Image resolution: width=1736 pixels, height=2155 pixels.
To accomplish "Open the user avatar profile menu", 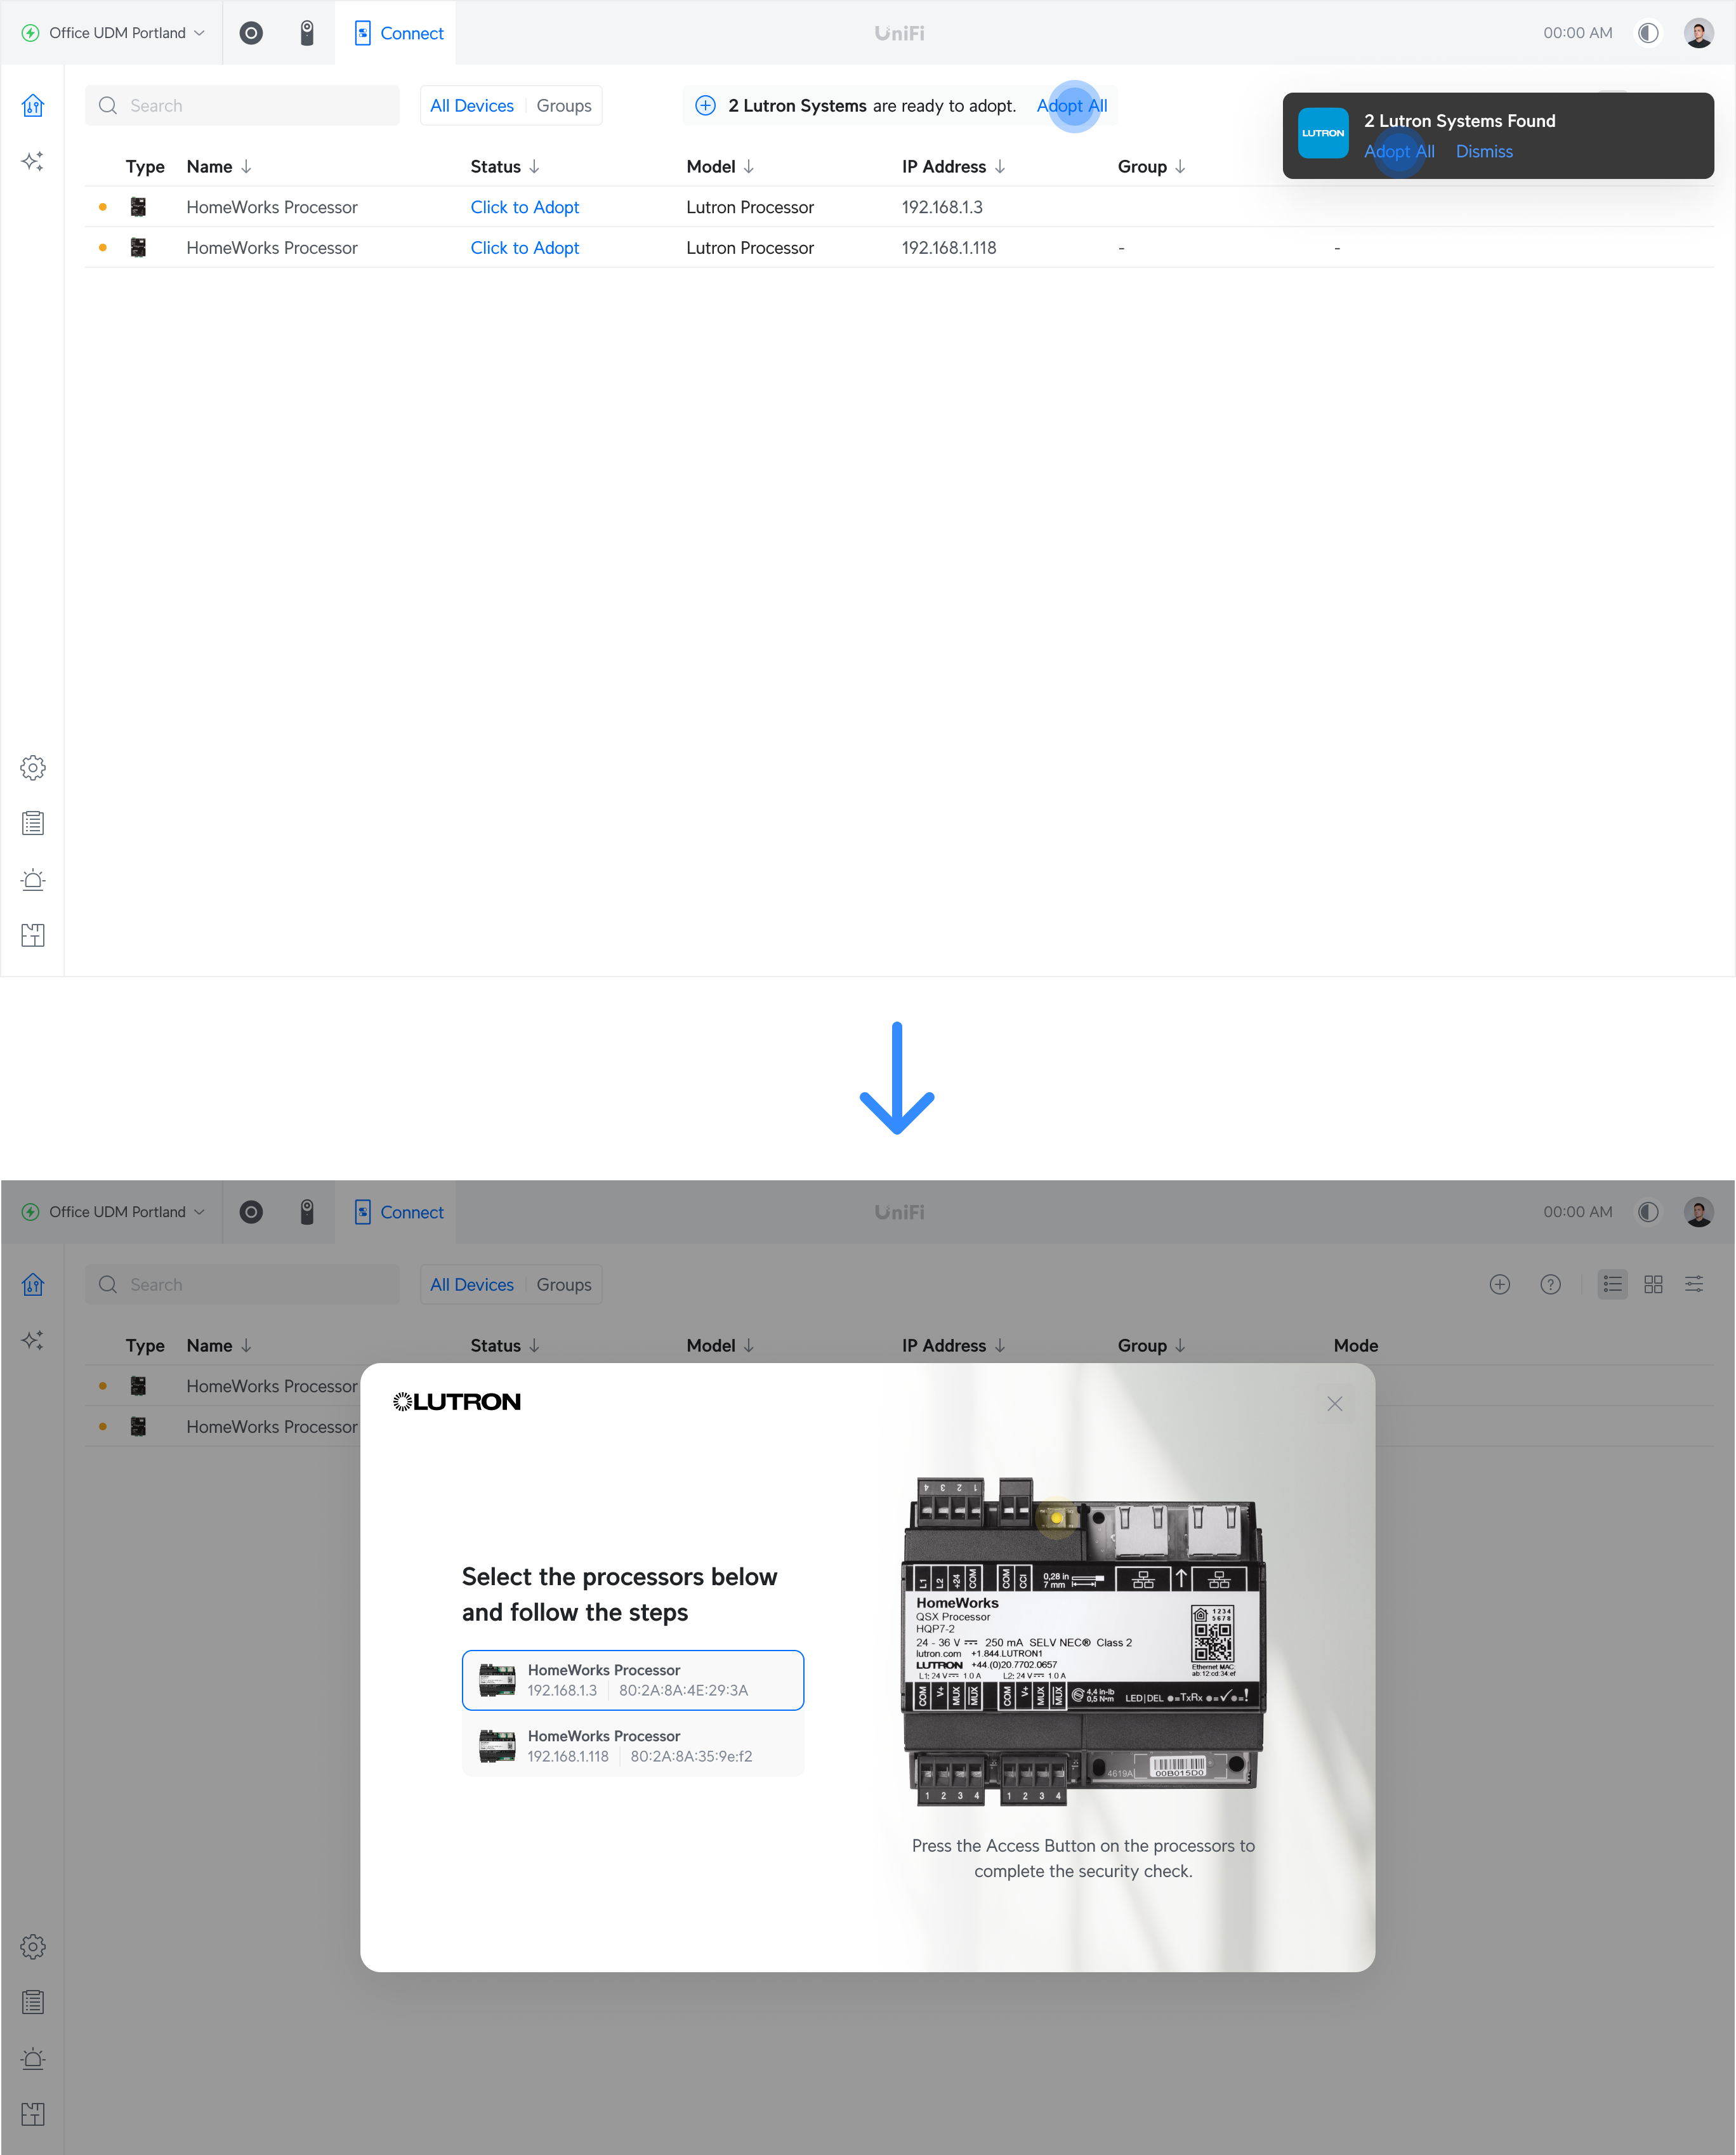I will point(1698,33).
